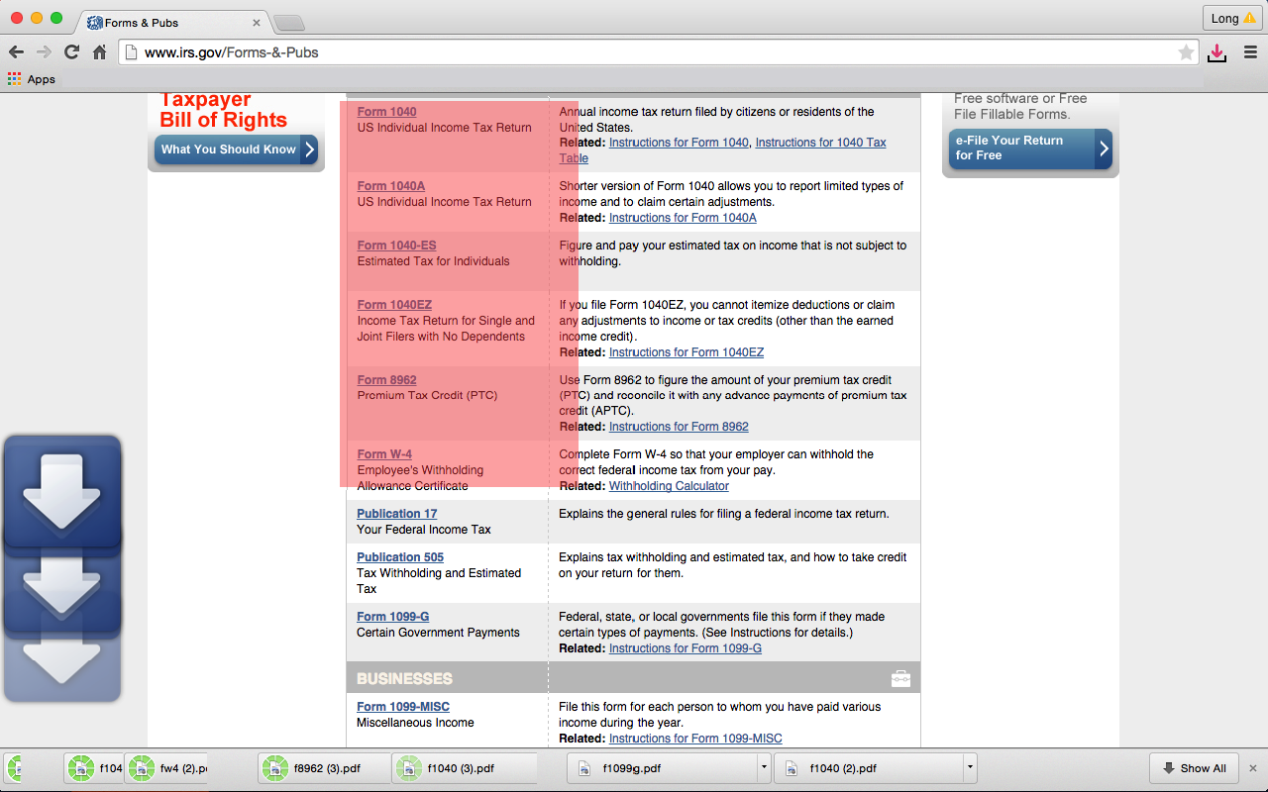
Task: Open the Form 1040-ES link
Action: (396, 246)
